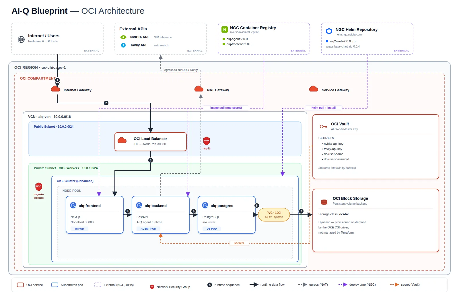This screenshot has height=292, width=459.
Task: Click the NVIDIA API eye logo
Action: [x=123, y=37]
